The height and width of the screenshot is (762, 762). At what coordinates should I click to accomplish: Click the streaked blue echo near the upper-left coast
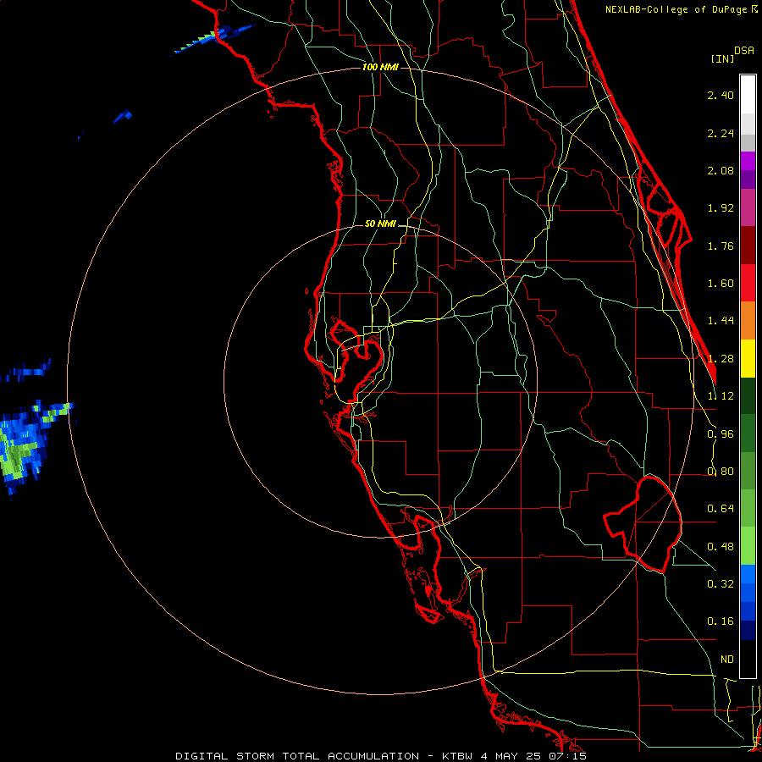pos(214,39)
